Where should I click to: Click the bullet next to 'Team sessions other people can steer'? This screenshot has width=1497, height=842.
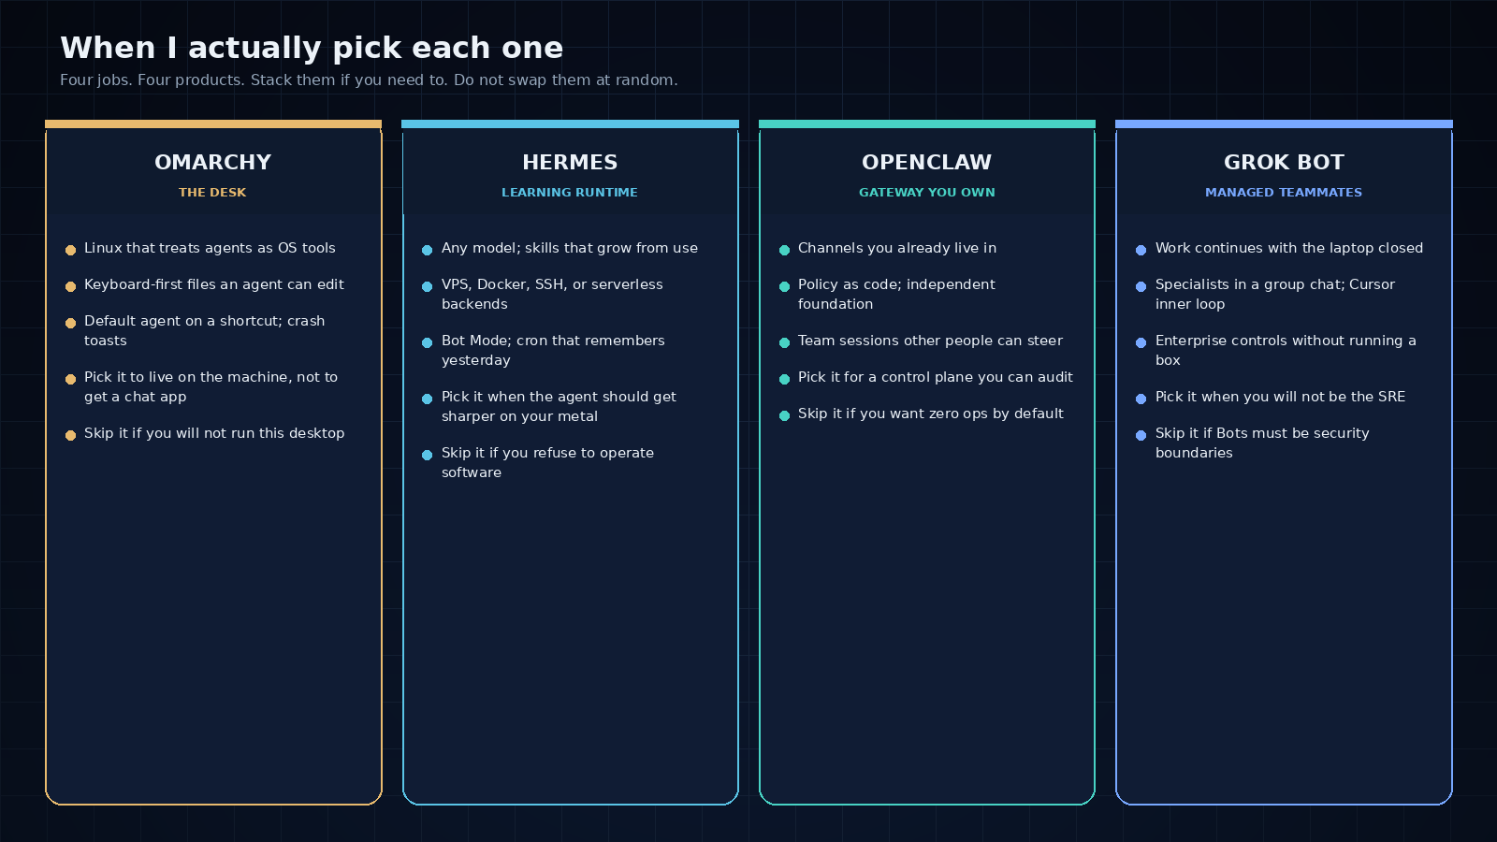784,342
